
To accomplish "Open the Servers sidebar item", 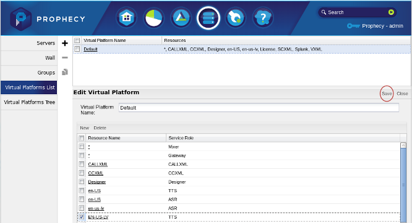I will [29, 43].
